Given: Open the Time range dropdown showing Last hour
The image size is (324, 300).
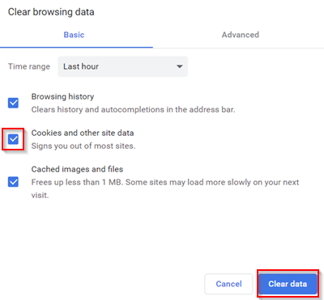Looking at the screenshot, I should coord(123,66).
